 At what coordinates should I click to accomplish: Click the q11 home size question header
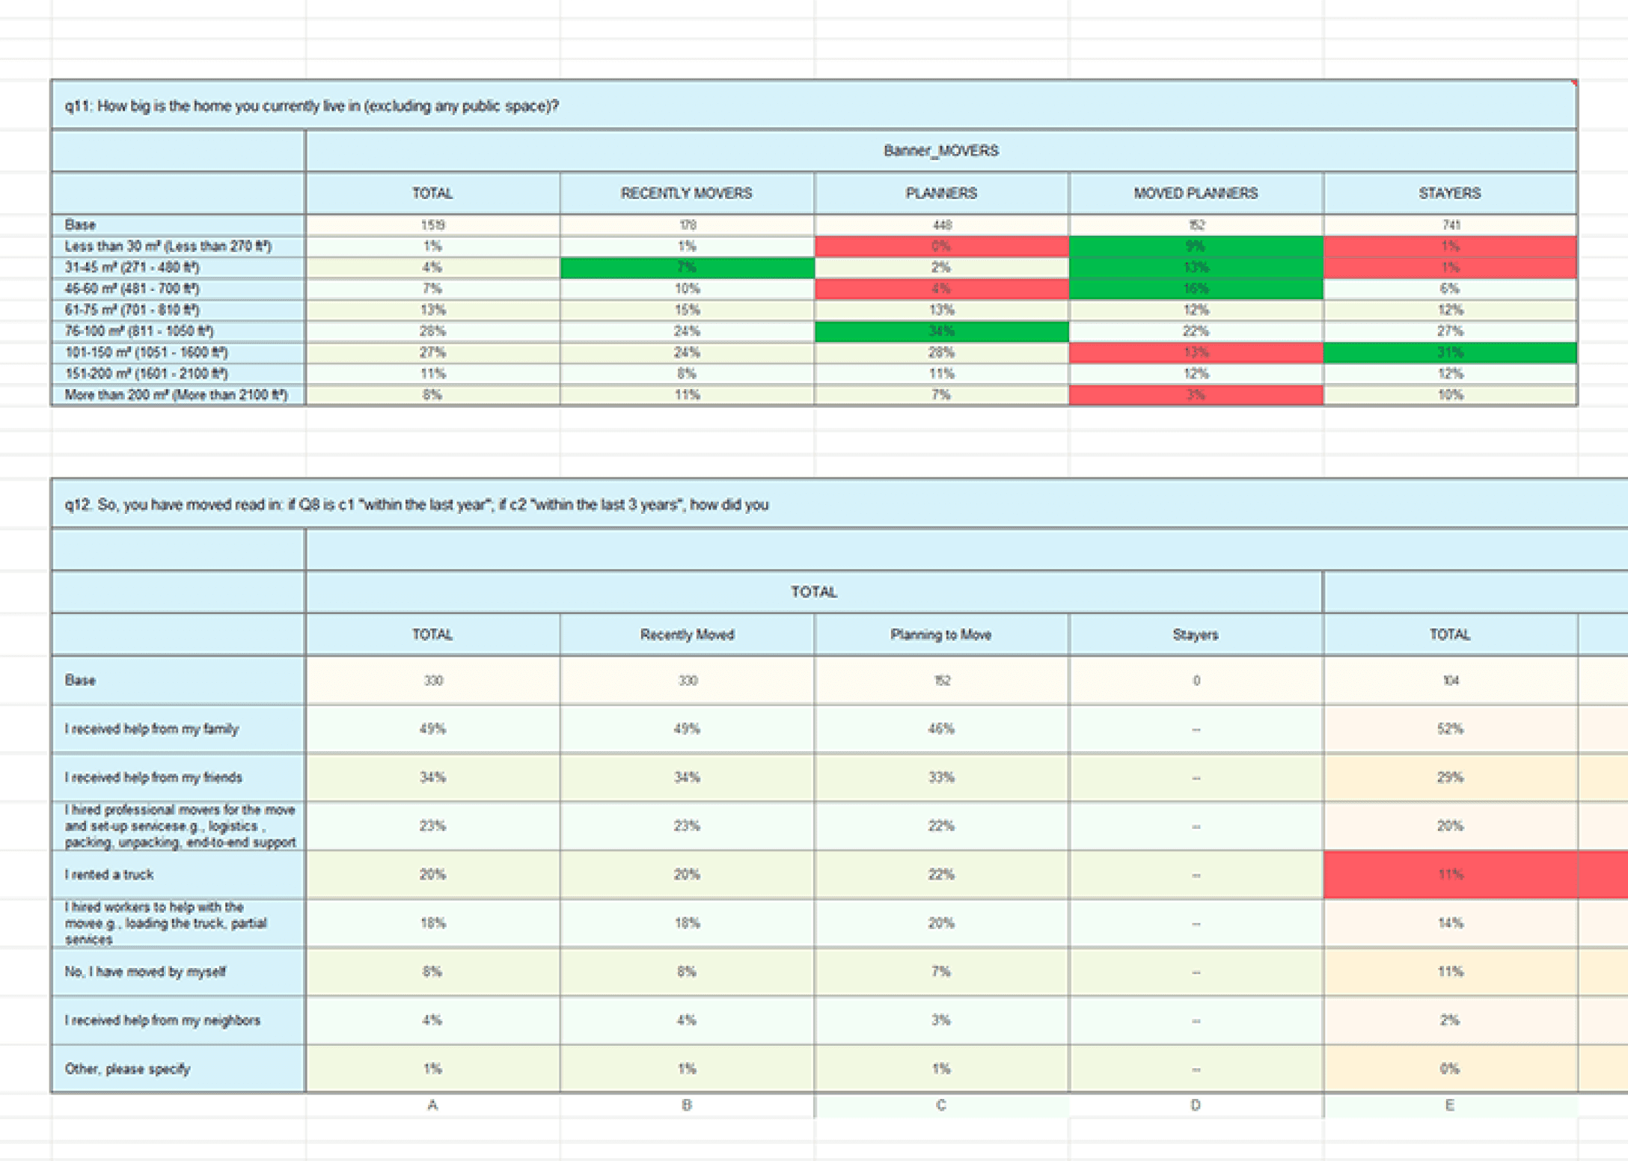(x=311, y=106)
